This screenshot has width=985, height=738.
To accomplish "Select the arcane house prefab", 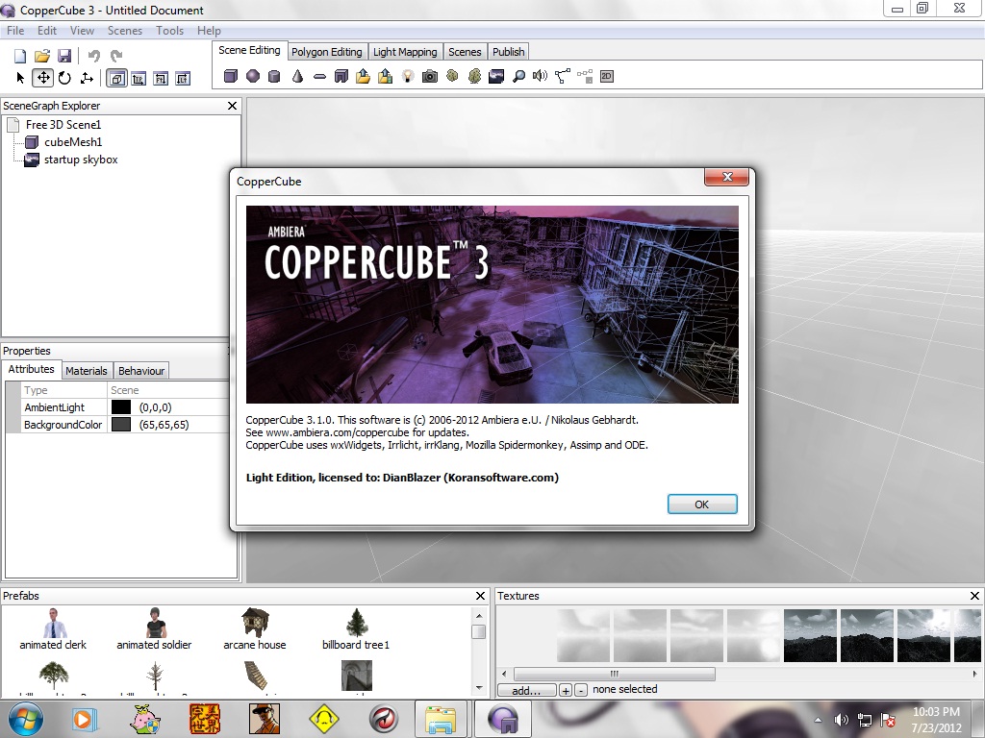I will (255, 628).
